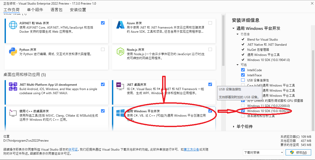Click .NET Native 和 .NET Standard item

click(267, 44)
